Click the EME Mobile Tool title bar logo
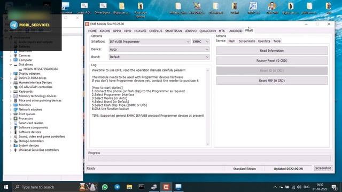342x192 pixels. pyautogui.click(x=87, y=24)
